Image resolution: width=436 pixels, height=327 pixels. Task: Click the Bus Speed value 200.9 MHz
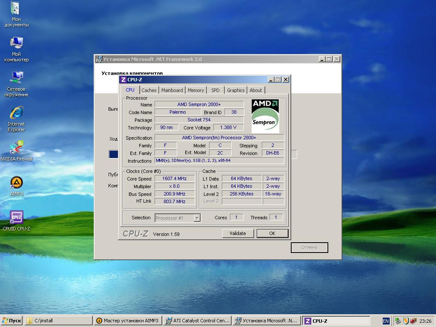pos(175,194)
